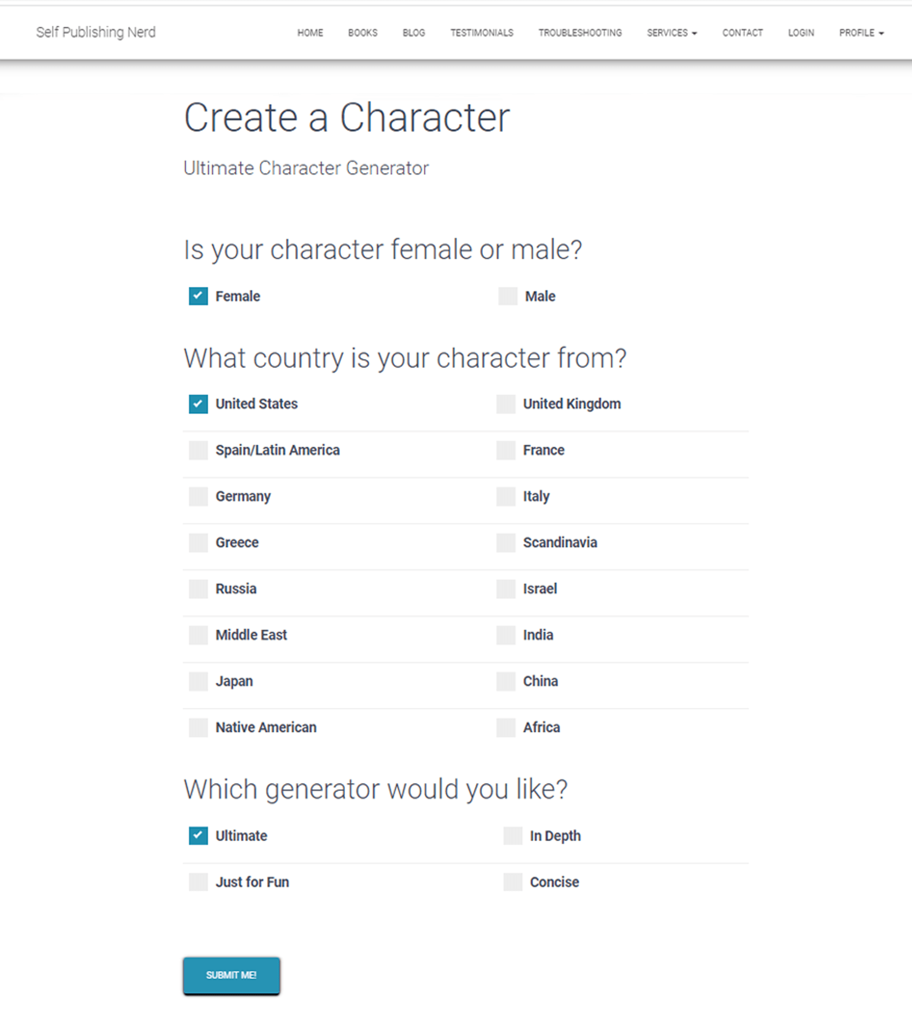Enable the Scandinavia checkbox

506,542
